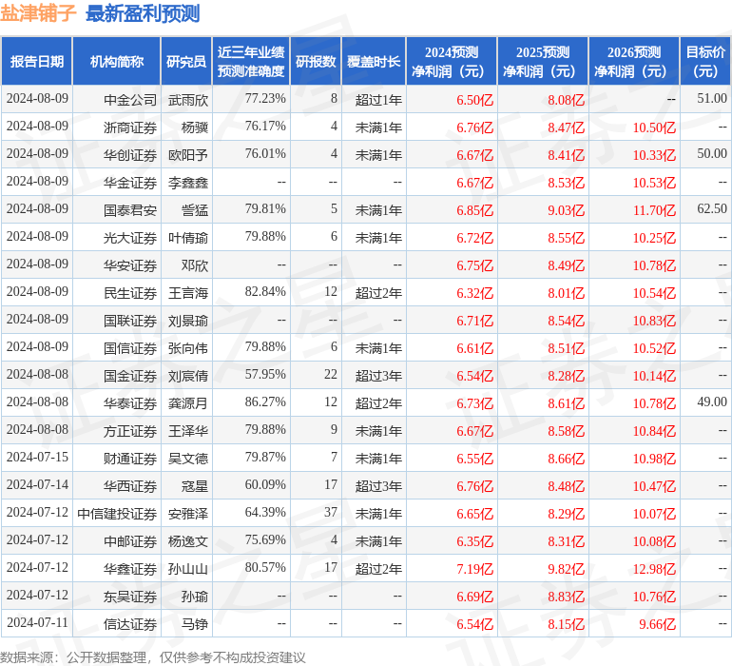This screenshot has height=666, width=732.
Task: Click the 62.50 target price
Action: pos(712,208)
